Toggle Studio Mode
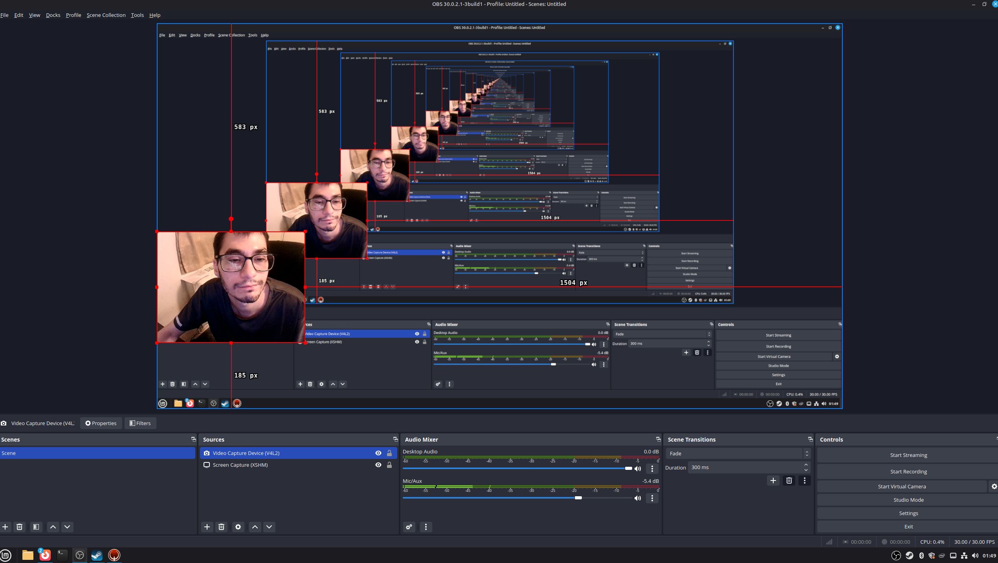998x563 pixels. (x=908, y=500)
